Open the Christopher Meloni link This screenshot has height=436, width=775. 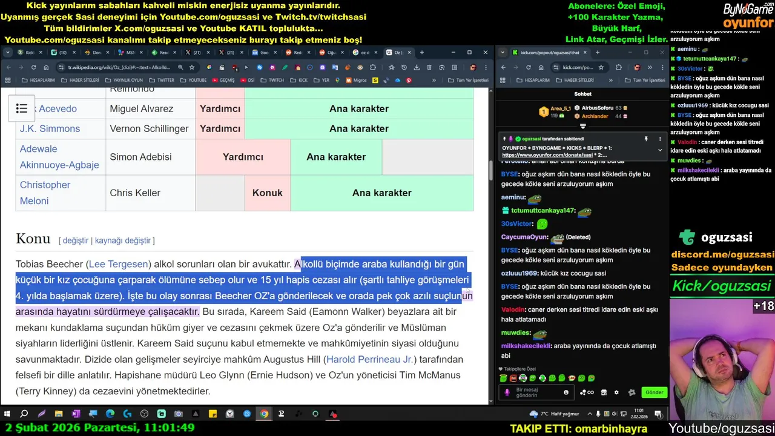click(x=45, y=193)
